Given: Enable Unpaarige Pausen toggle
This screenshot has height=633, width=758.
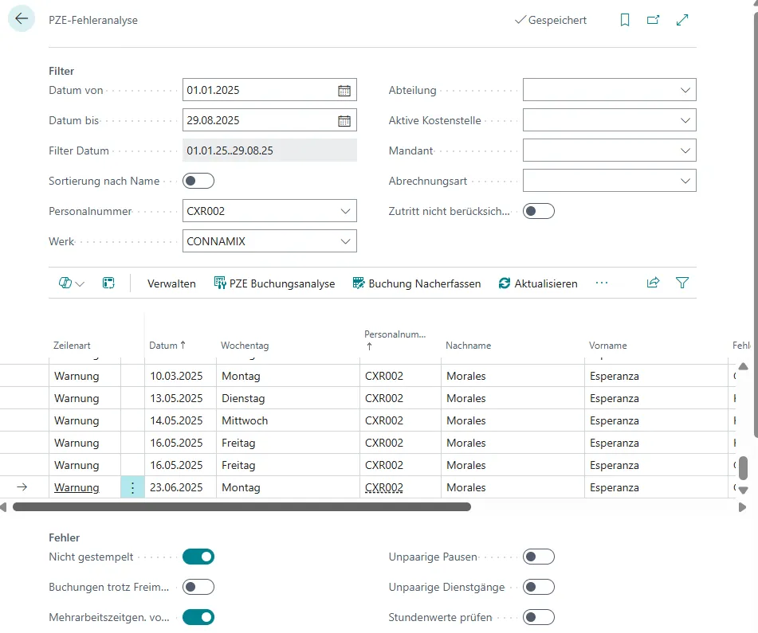Looking at the screenshot, I should click(538, 557).
